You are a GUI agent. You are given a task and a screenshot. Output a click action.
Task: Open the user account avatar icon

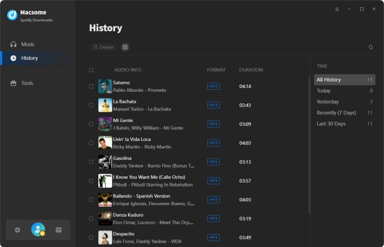(38, 229)
